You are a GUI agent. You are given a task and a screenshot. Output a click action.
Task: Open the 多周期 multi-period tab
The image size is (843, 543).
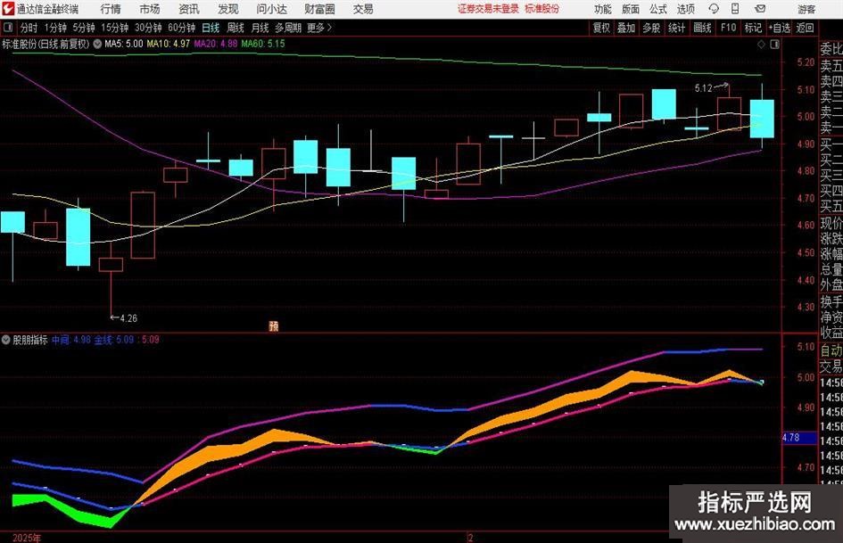[x=288, y=28]
